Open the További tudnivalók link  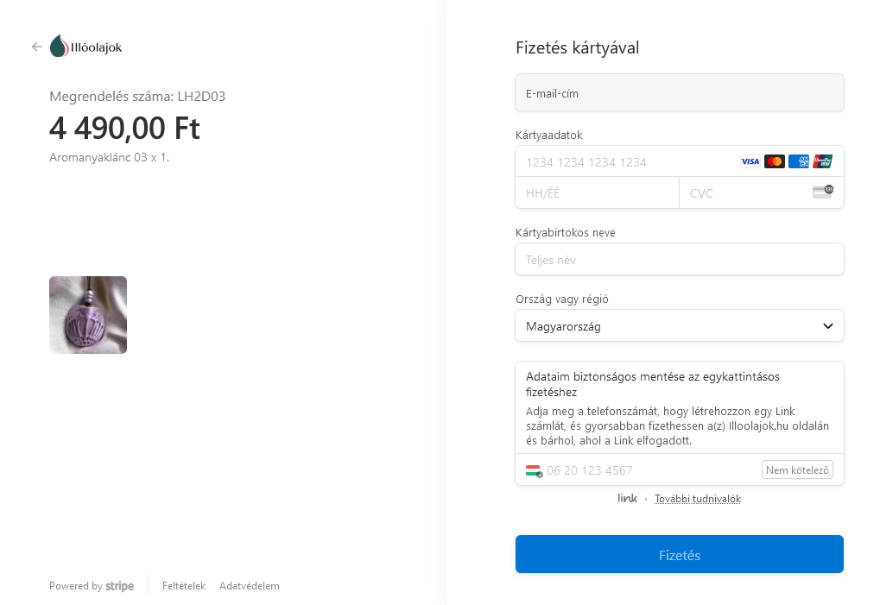tap(697, 499)
